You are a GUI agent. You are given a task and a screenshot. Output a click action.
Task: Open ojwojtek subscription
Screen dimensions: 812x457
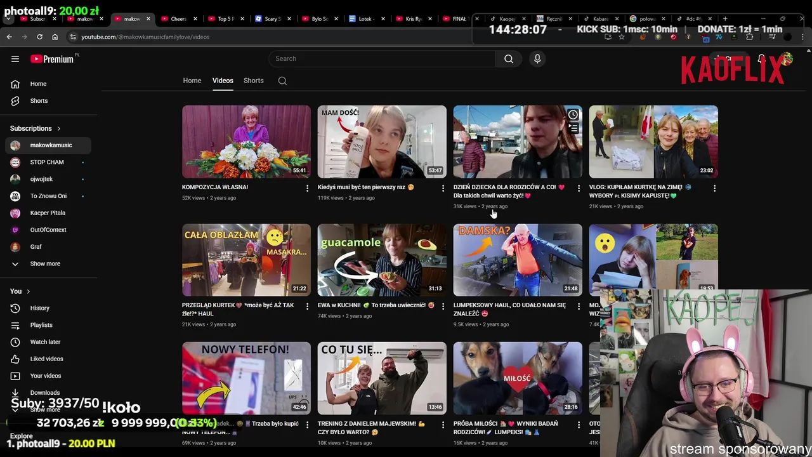tap(48, 179)
